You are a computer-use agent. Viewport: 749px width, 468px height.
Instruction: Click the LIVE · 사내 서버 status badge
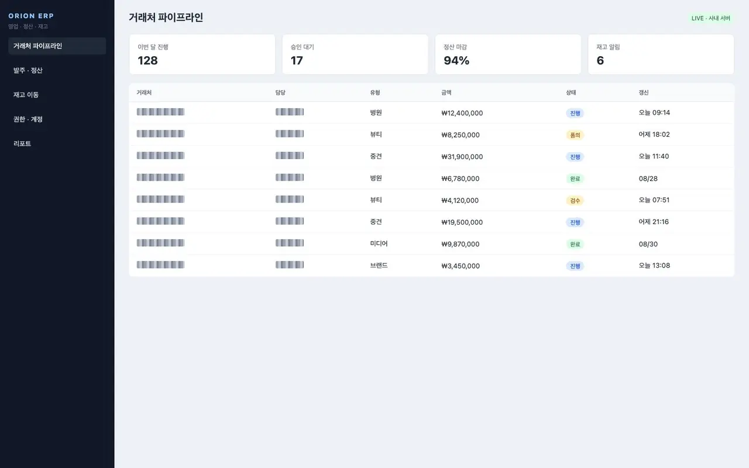click(710, 18)
